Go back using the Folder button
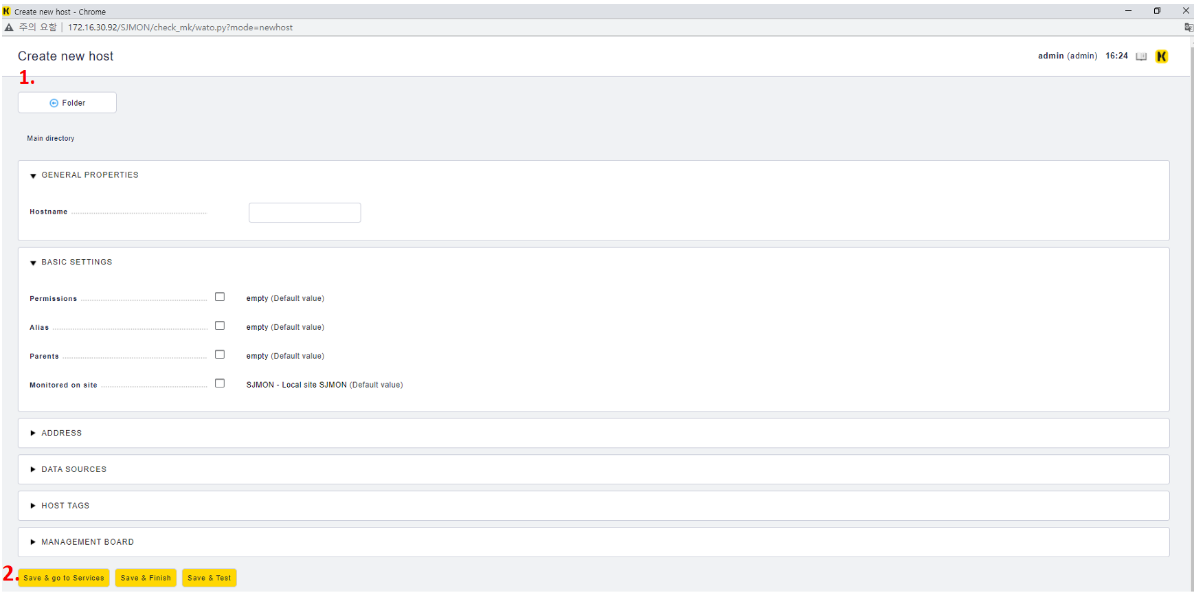This screenshot has width=1194, height=595. pos(67,103)
